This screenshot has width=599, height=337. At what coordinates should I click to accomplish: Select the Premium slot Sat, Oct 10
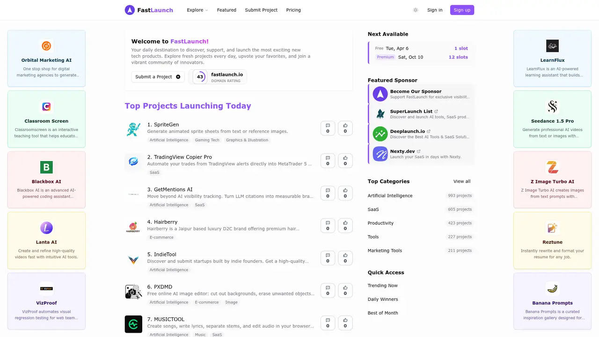pos(422,57)
